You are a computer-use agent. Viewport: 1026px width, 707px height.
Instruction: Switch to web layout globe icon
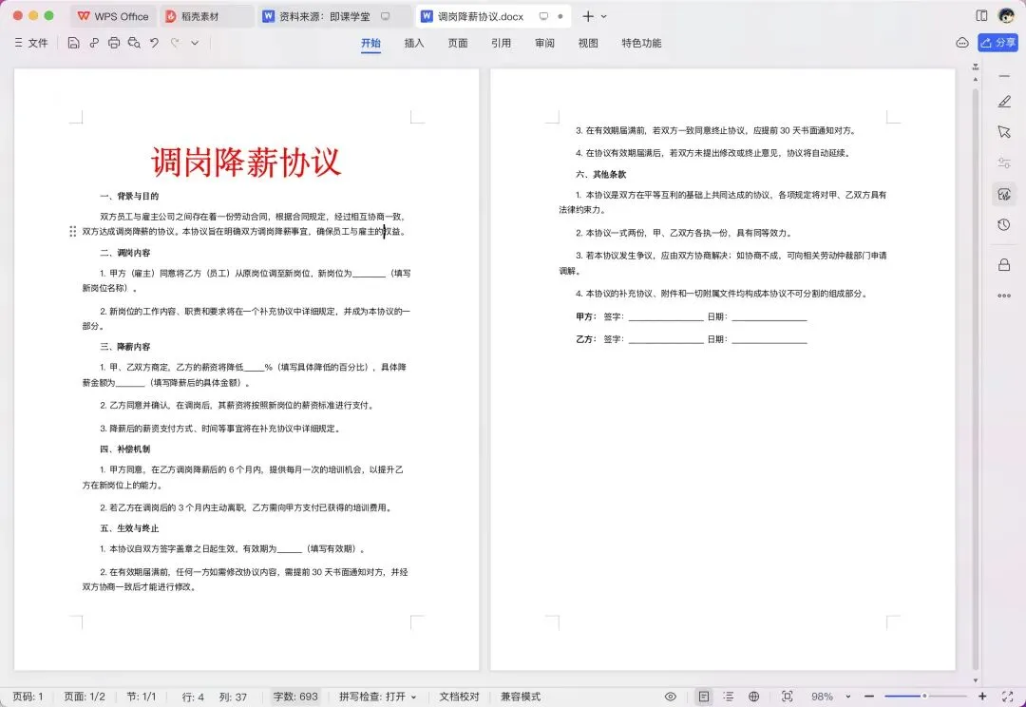click(x=753, y=697)
